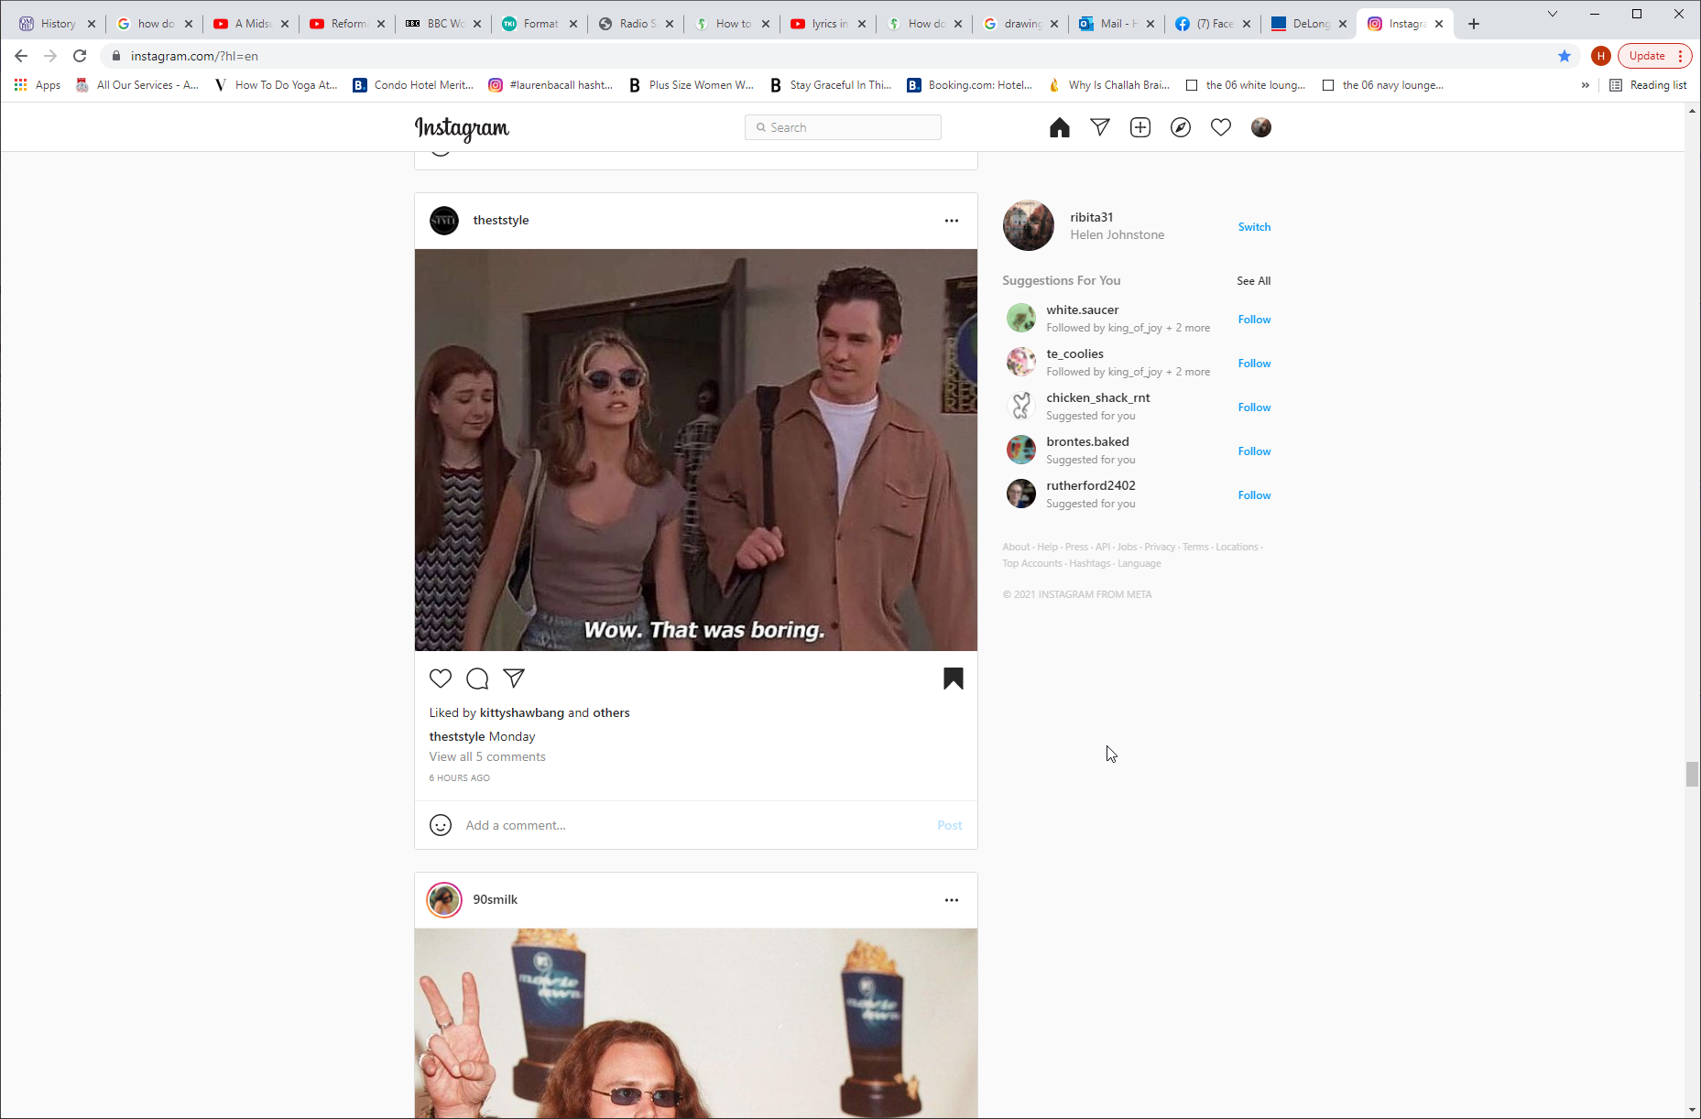The image size is (1701, 1119).
Task: Open Reading list
Action: 1648,85
